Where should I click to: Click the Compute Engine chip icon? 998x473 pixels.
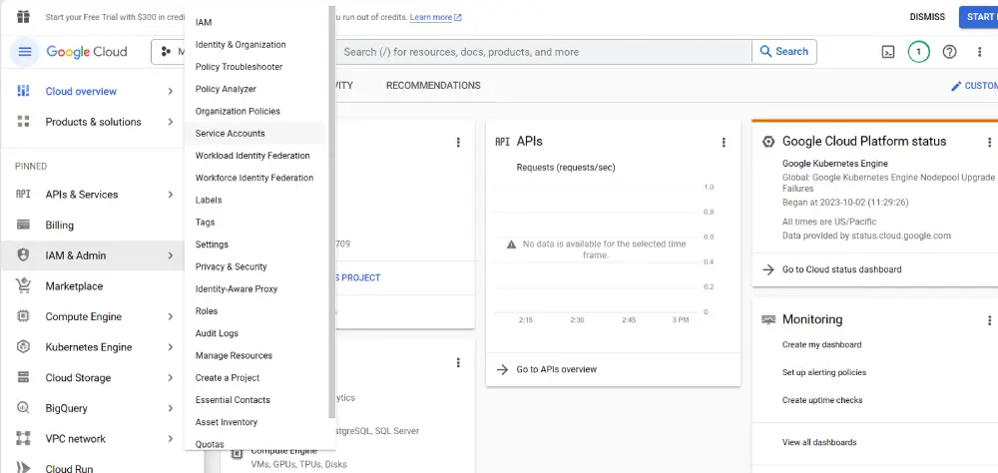(x=24, y=316)
